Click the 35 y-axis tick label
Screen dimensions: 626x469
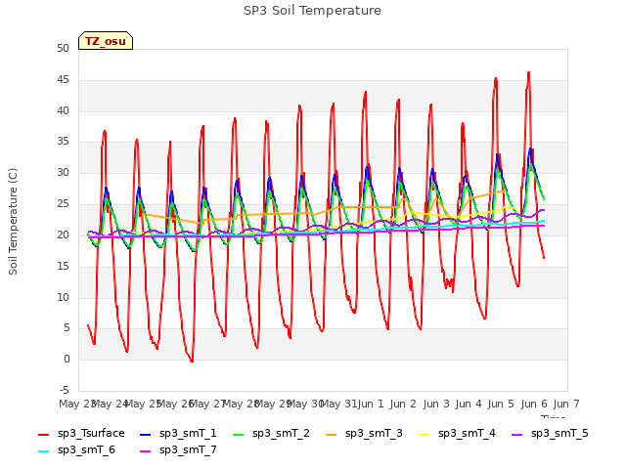pyautogui.click(x=63, y=142)
